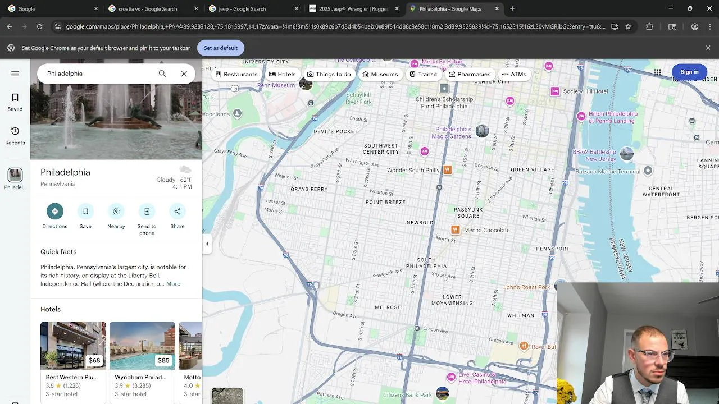Bookmark this page with the star
Screen dimensions: 719x404
pos(628,26)
